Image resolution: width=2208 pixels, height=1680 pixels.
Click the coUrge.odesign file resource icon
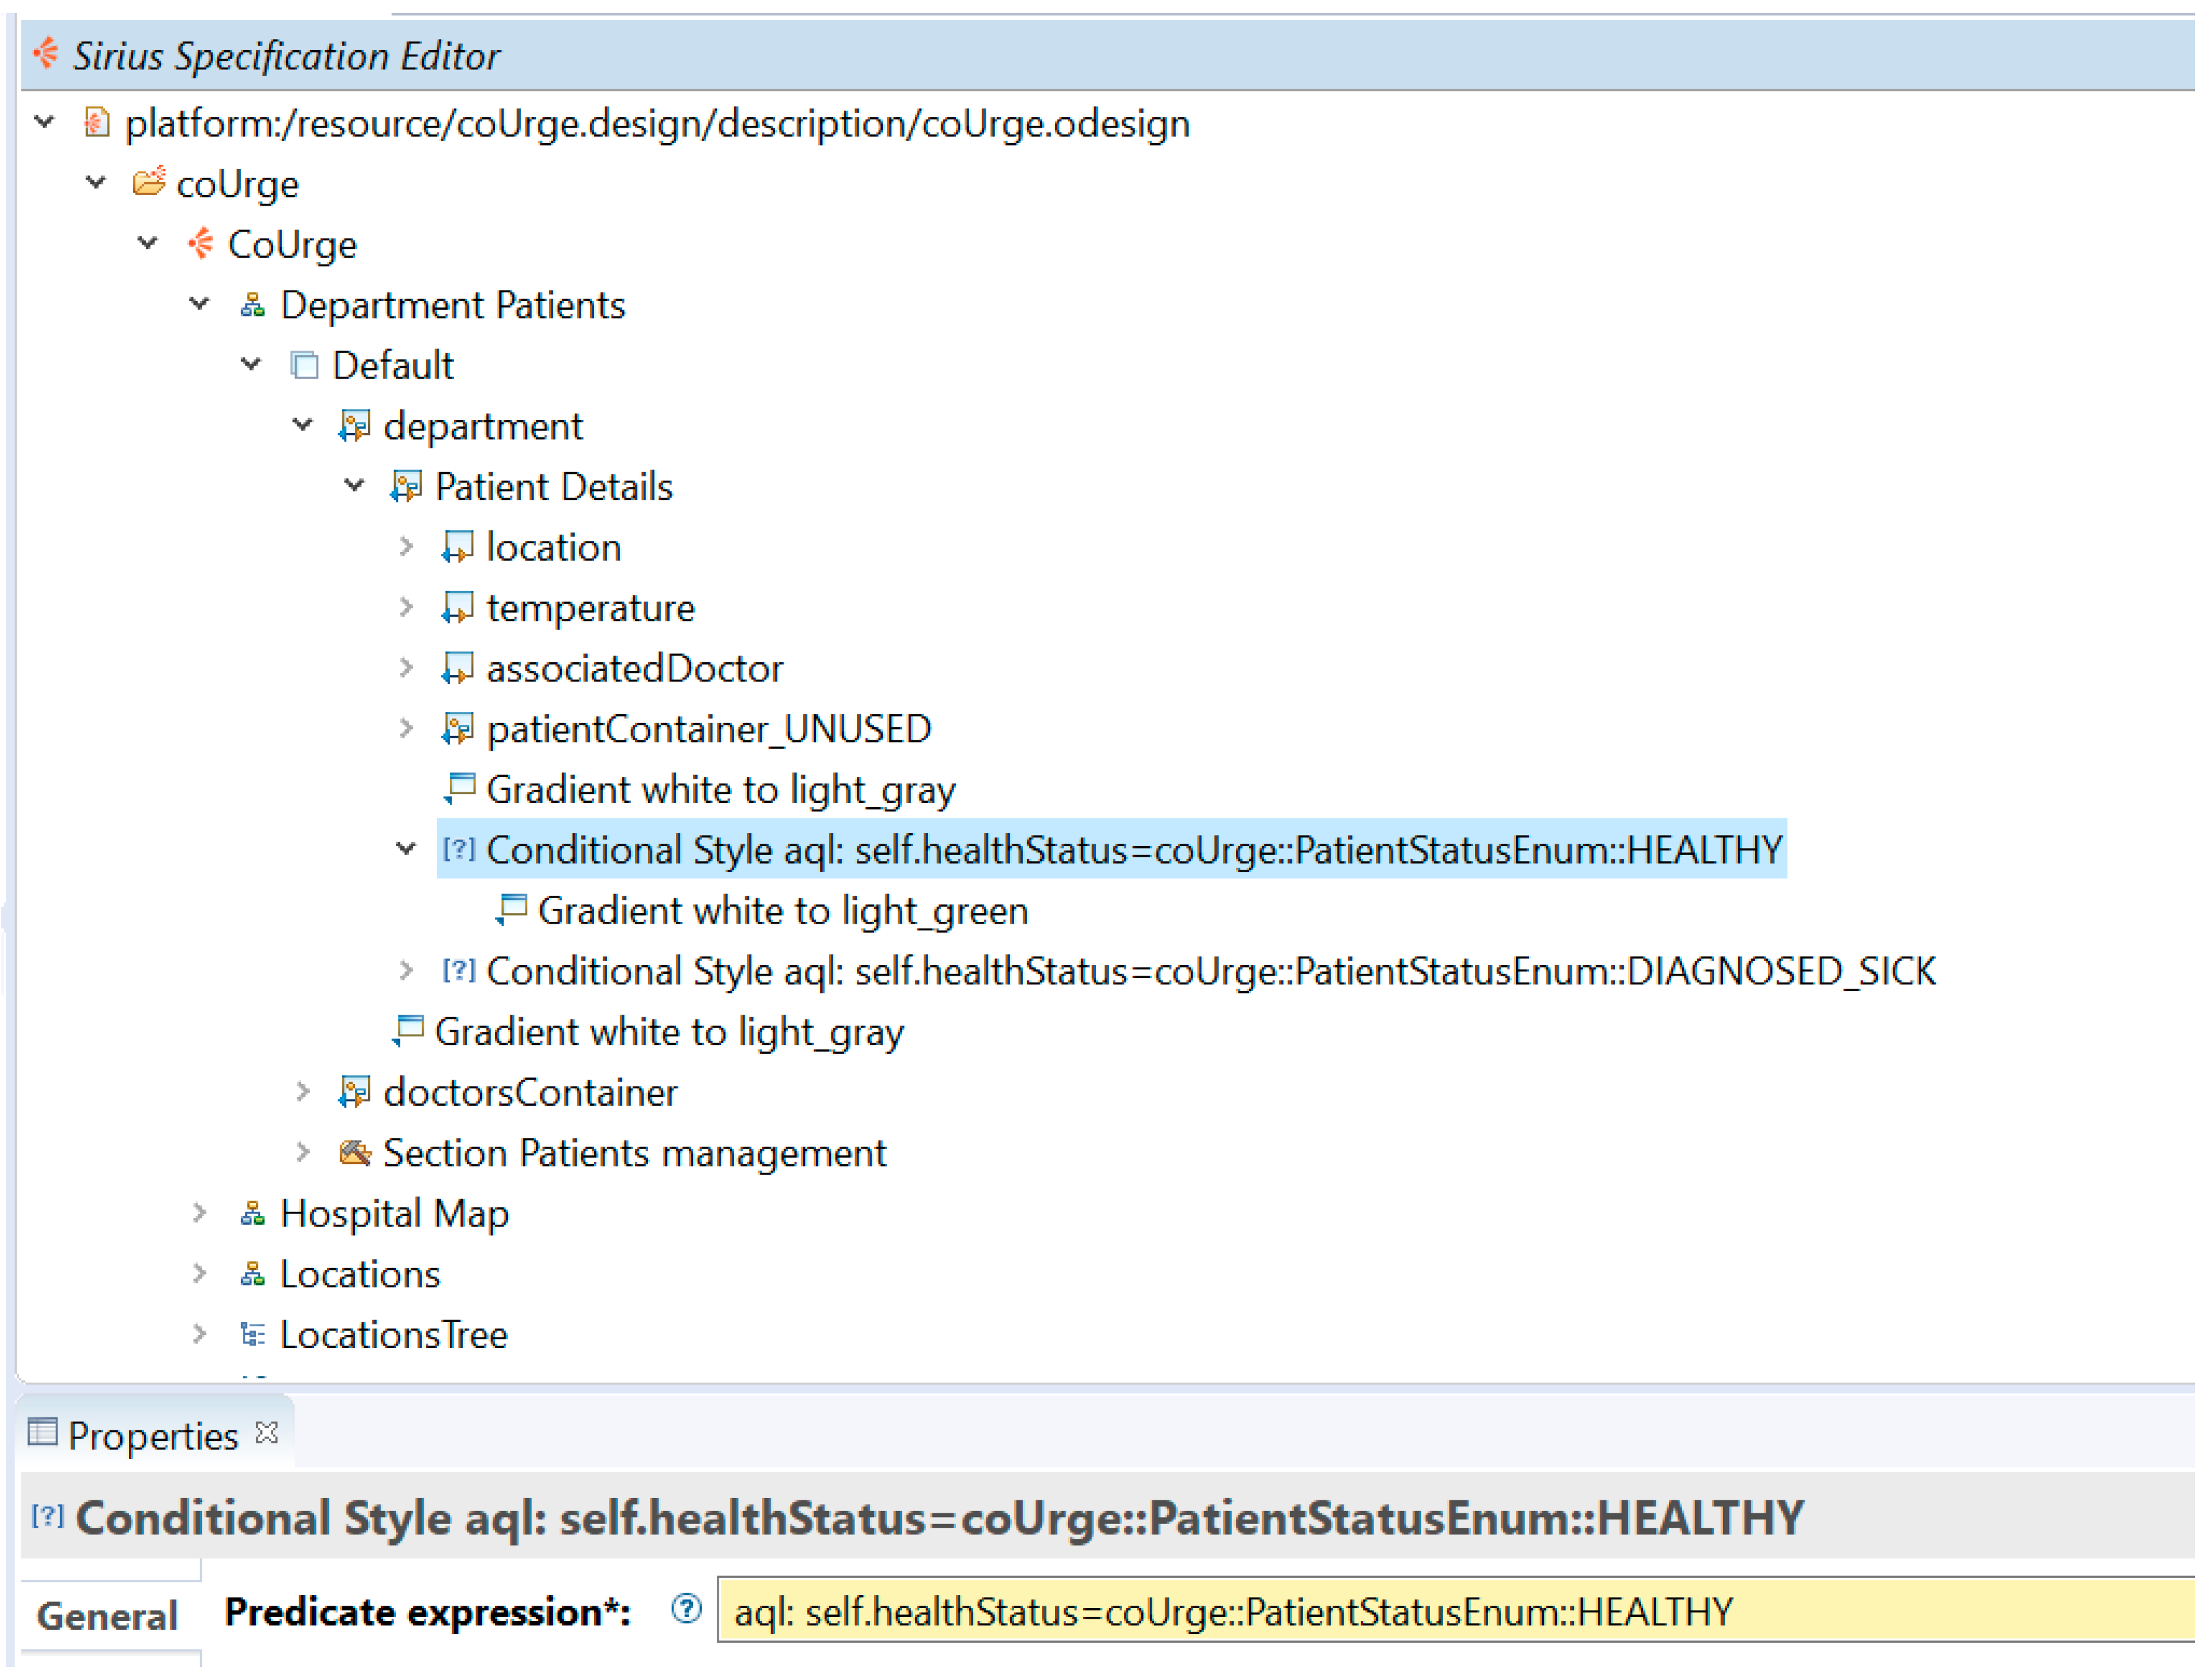pyautogui.click(x=97, y=123)
